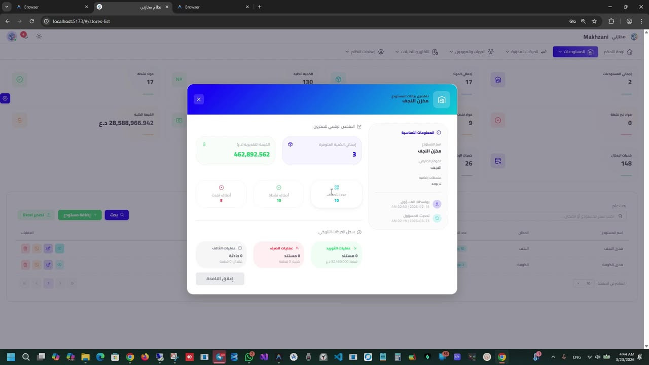
Task: Click the edit pen icon for مخزن النجف
Action: click(48, 248)
